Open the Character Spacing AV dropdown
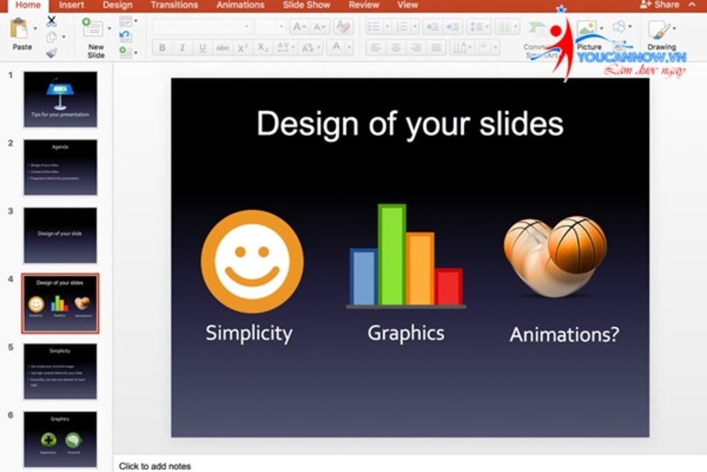 click(285, 48)
